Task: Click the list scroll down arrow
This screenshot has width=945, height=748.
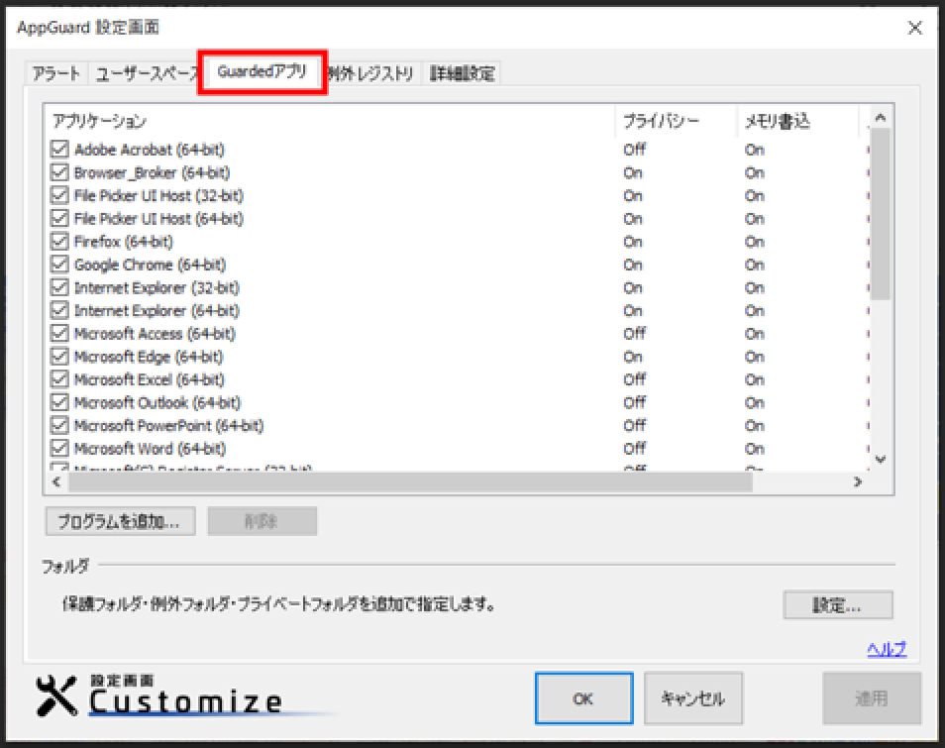Action: [880, 460]
